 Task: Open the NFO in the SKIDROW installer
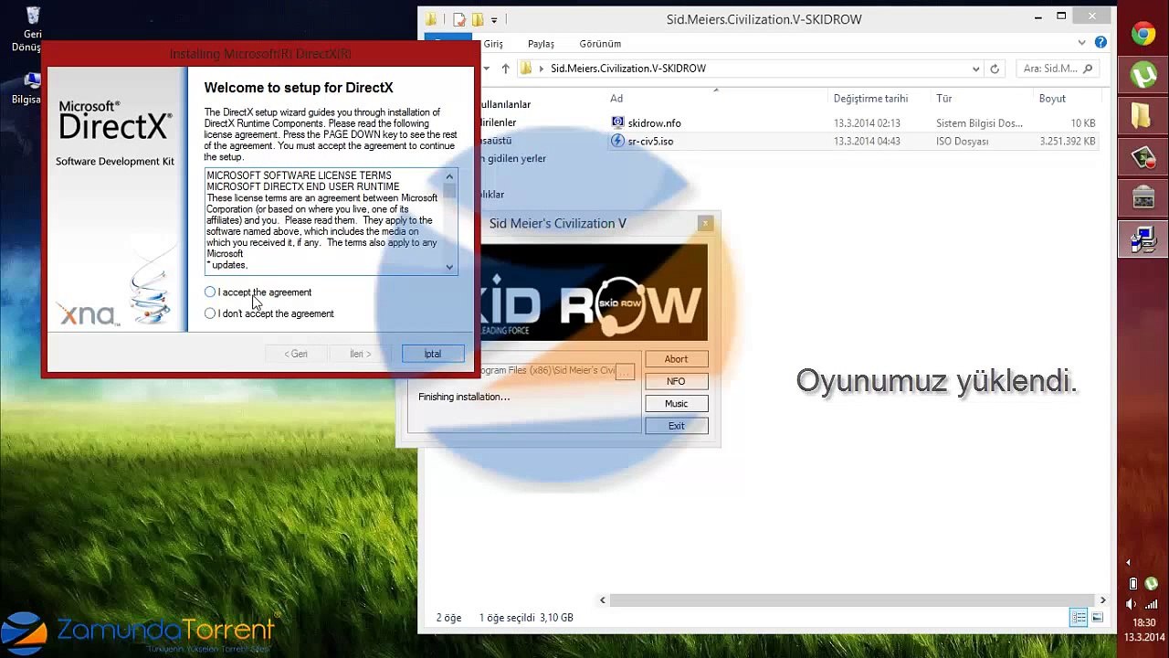click(x=676, y=381)
